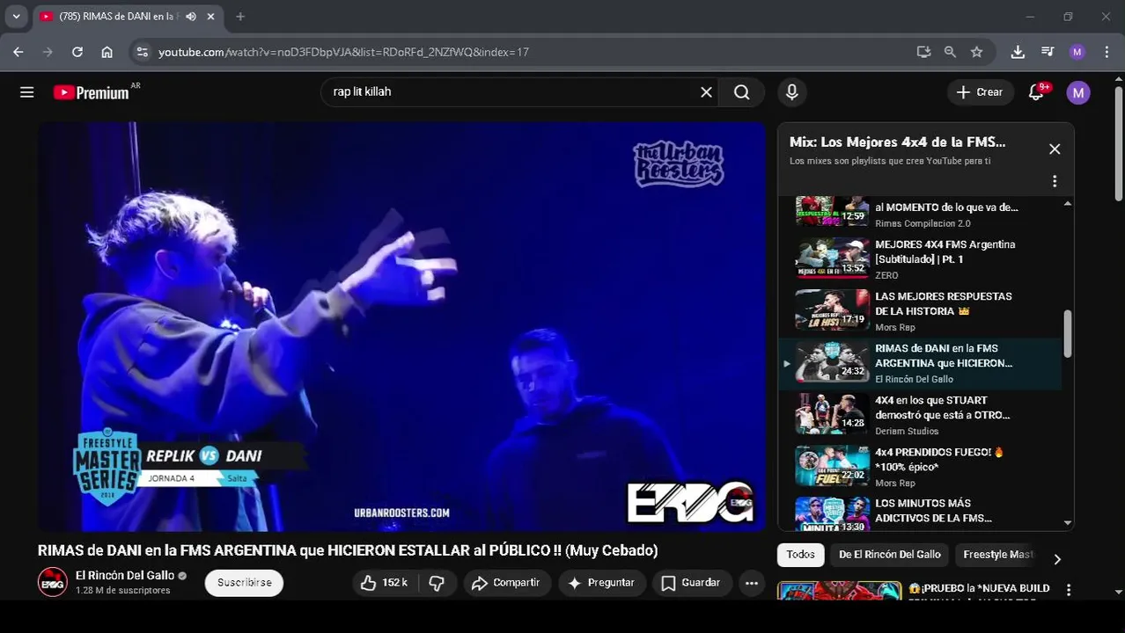Open tab search dropdown arrow
The width and height of the screenshot is (1125, 633).
tap(16, 17)
